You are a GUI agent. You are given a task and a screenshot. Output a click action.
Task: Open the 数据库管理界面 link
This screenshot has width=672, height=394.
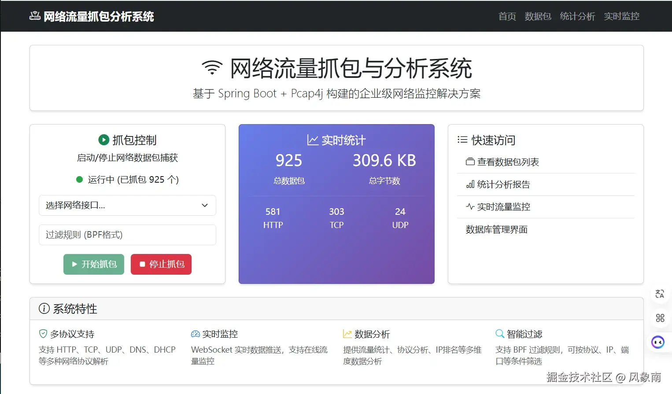click(546, 229)
